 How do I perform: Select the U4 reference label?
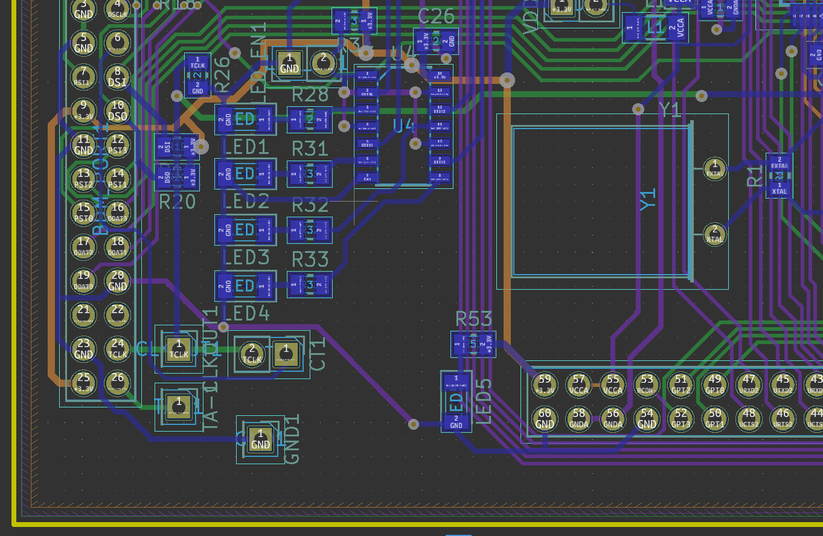(405, 127)
